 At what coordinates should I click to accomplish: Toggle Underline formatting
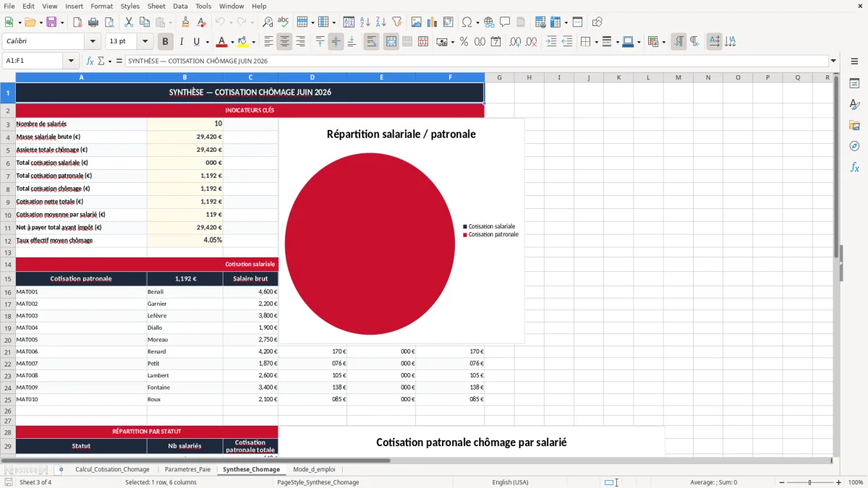196,42
